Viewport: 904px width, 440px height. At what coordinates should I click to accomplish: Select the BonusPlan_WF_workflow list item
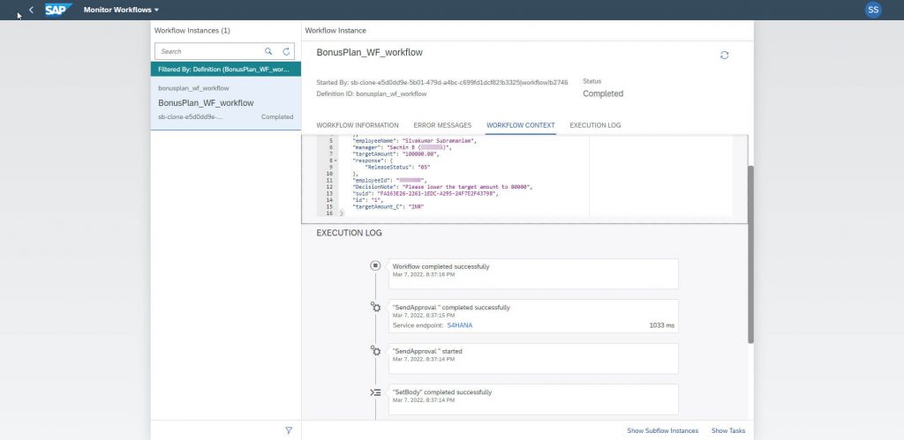tap(225, 103)
